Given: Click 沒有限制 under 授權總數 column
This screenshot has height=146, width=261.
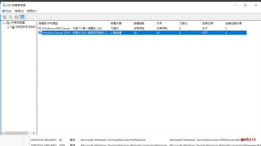Looking at the screenshot, I should tap(139, 28).
